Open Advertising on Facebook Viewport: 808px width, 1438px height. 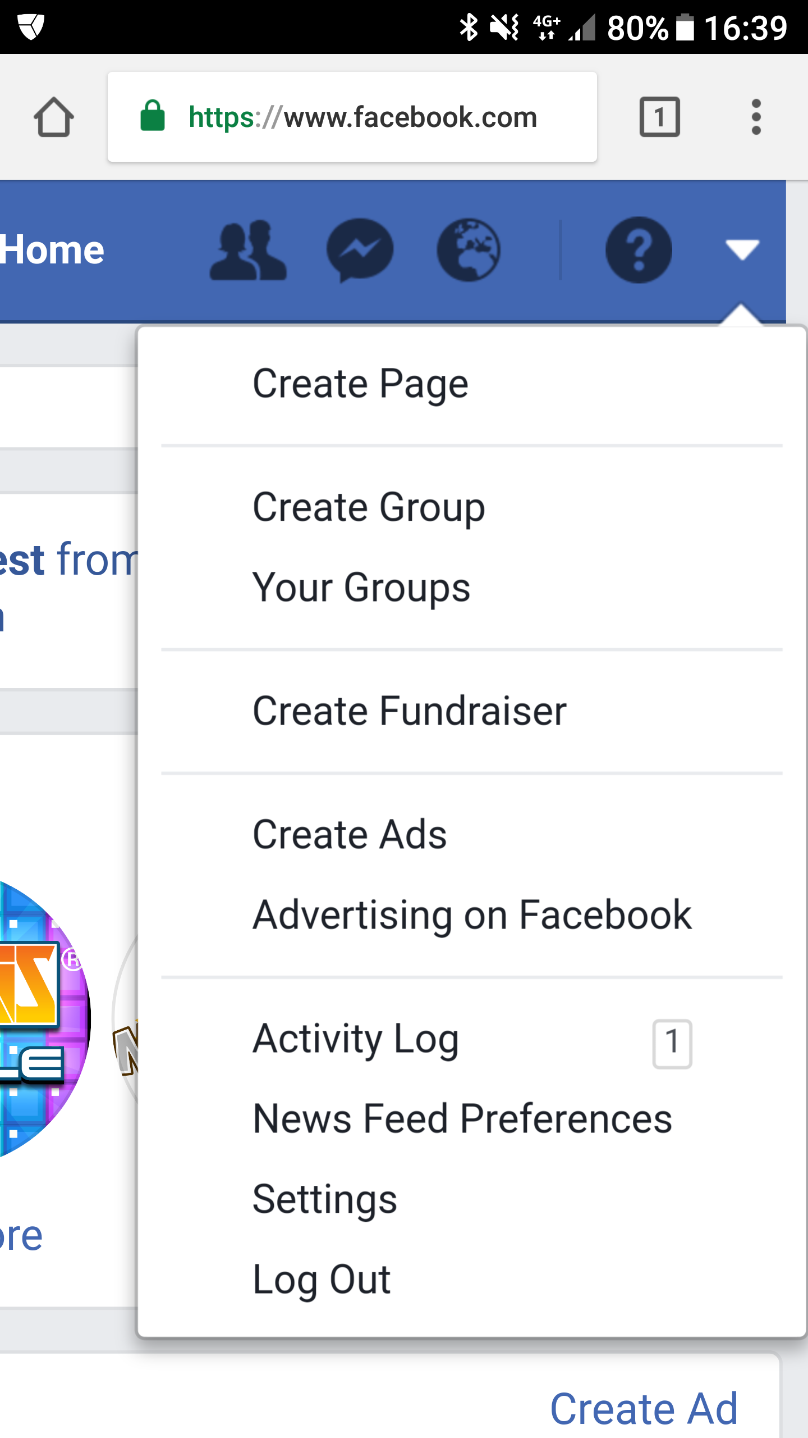(471, 915)
